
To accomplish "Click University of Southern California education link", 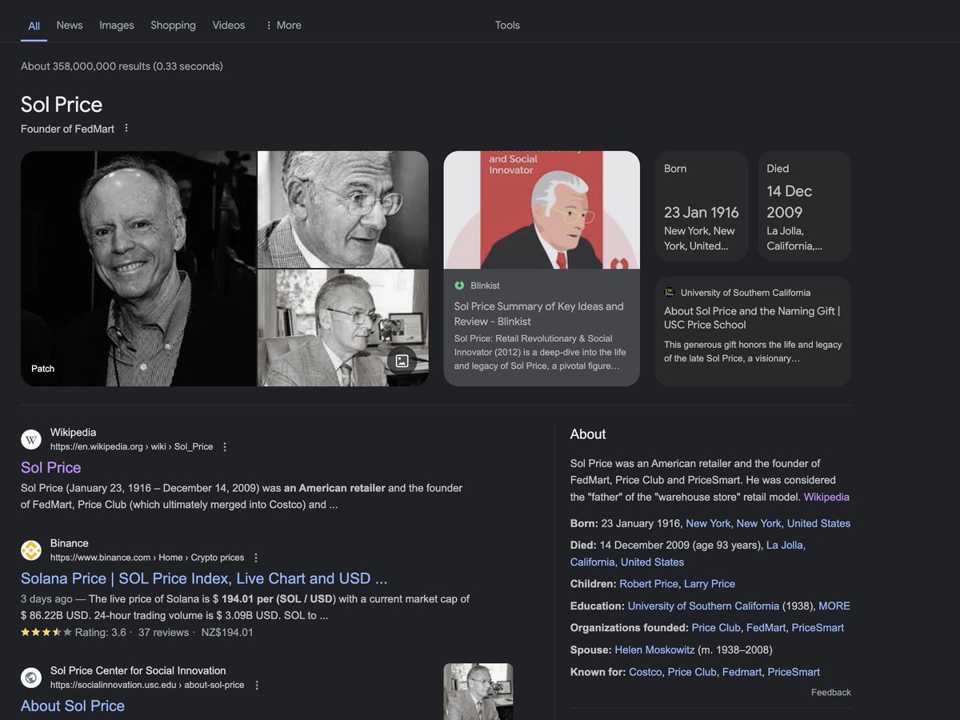I will 703,606.
